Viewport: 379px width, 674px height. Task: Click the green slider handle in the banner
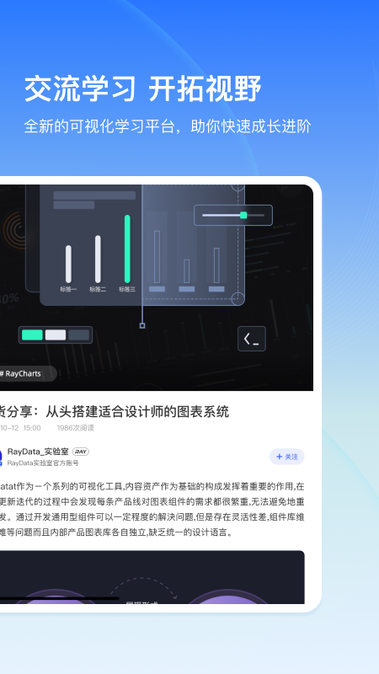tap(243, 215)
